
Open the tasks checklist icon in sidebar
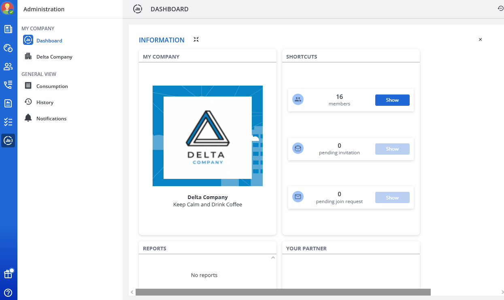click(8, 122)
